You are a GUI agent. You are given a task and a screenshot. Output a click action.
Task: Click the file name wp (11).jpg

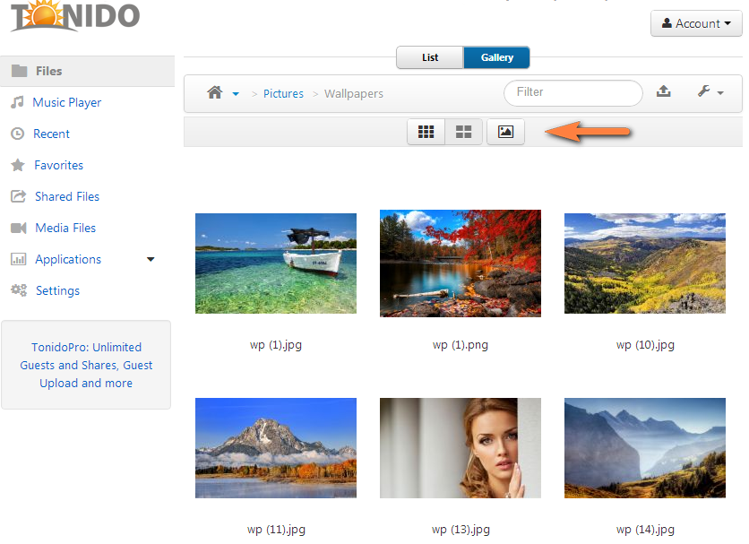tap(276, 530)
